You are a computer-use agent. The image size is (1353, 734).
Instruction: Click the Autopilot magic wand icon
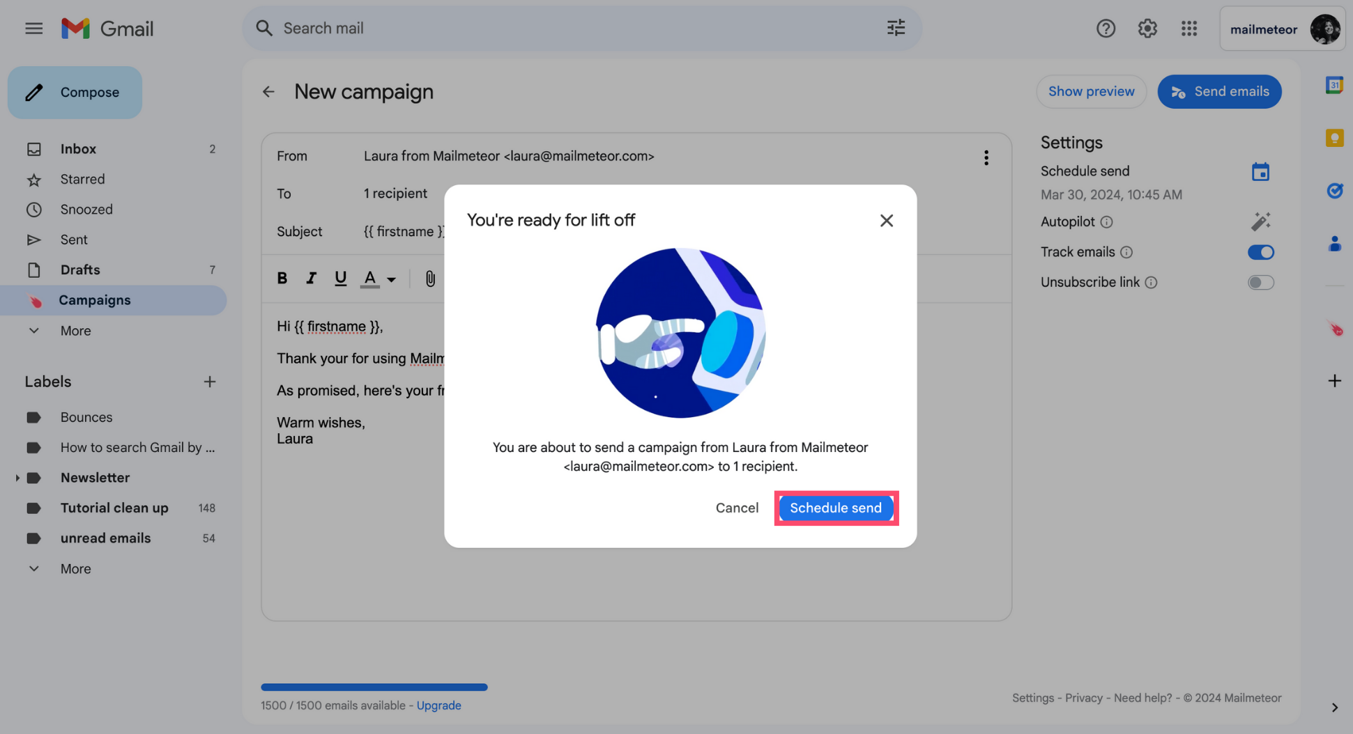[1260, 221]
